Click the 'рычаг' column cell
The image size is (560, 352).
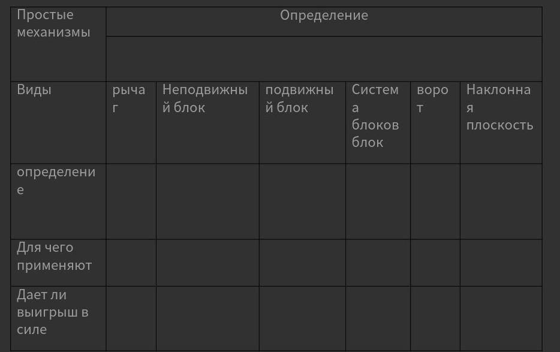pos(131,122)
